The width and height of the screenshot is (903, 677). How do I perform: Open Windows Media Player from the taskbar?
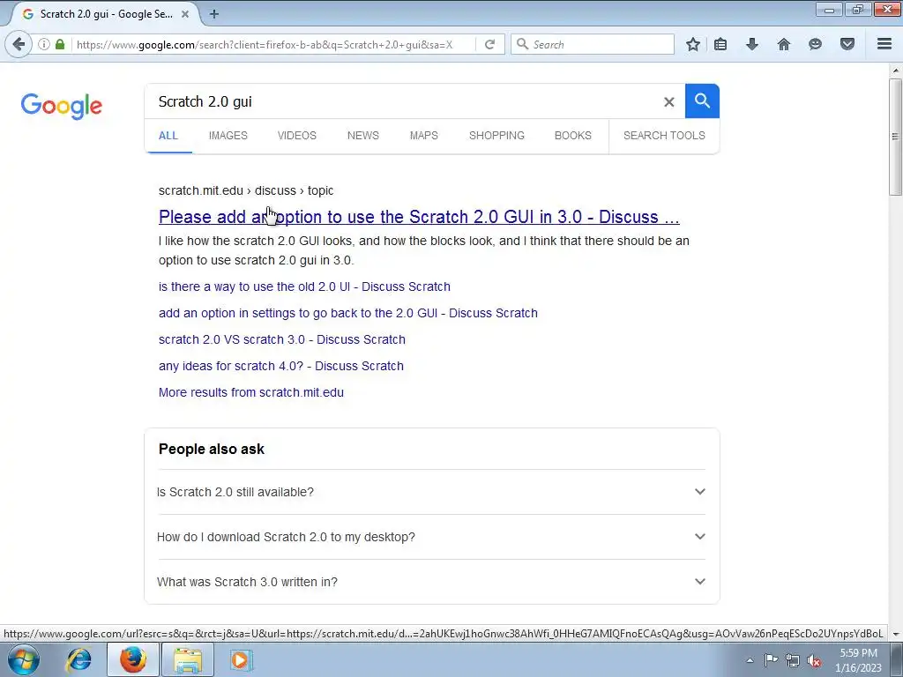241,659
